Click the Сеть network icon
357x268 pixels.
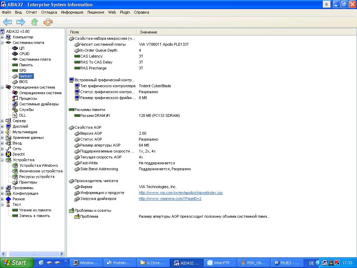click(8, 149)
